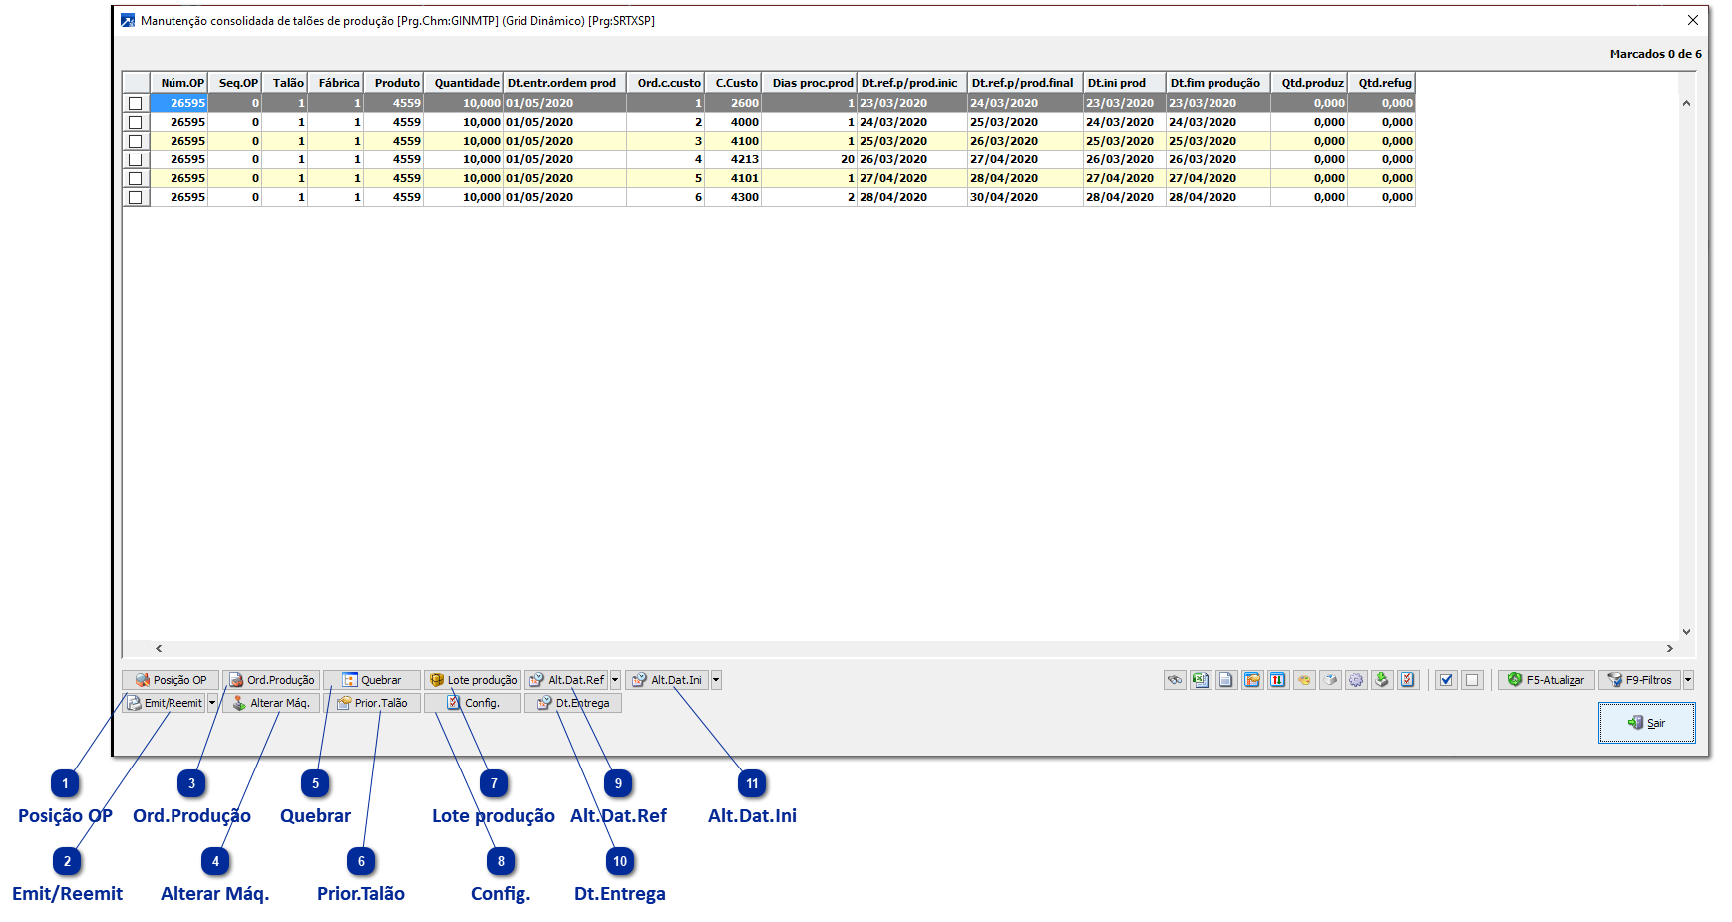Click the Seq.OP column header
This screenshot has width=1732, height=922.
click(235, 83)
